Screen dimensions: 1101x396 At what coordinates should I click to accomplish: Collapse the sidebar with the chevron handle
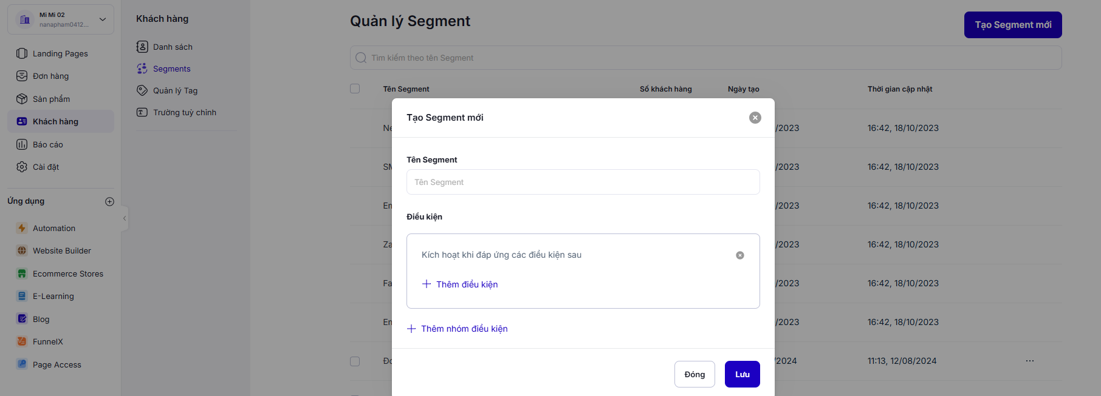tap(125, 218)
